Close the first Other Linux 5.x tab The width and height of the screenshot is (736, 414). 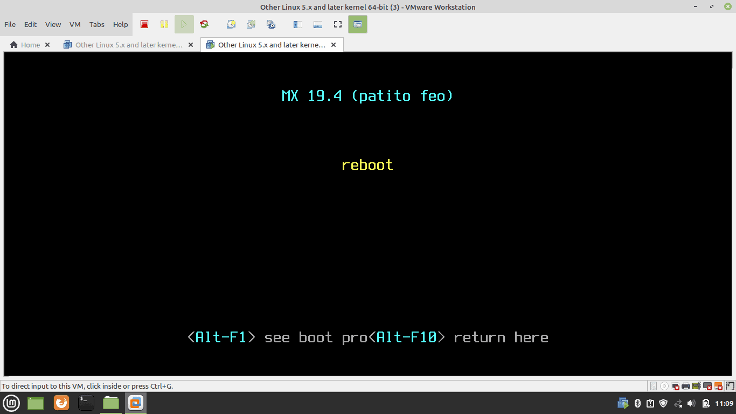[x=191, y=45]
